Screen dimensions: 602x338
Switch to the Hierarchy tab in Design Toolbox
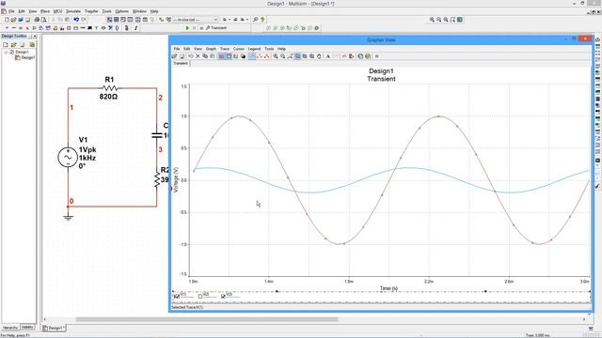[x=10, y=328]
